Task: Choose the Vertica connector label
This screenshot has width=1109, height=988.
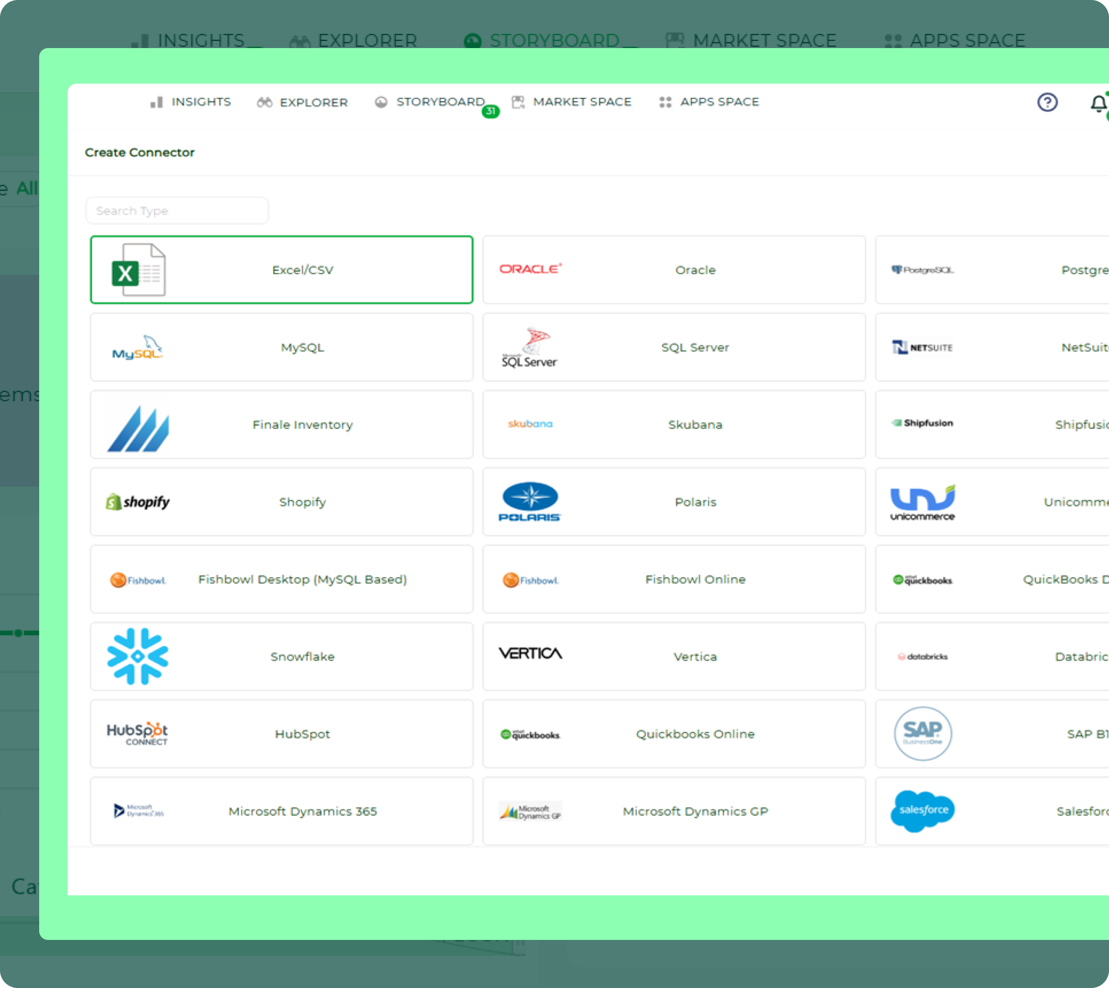Action: point(696,656)
